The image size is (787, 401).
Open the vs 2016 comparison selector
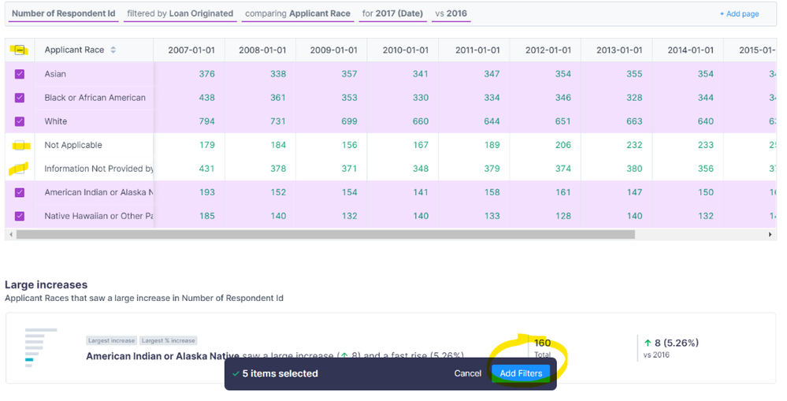(451, 14)
